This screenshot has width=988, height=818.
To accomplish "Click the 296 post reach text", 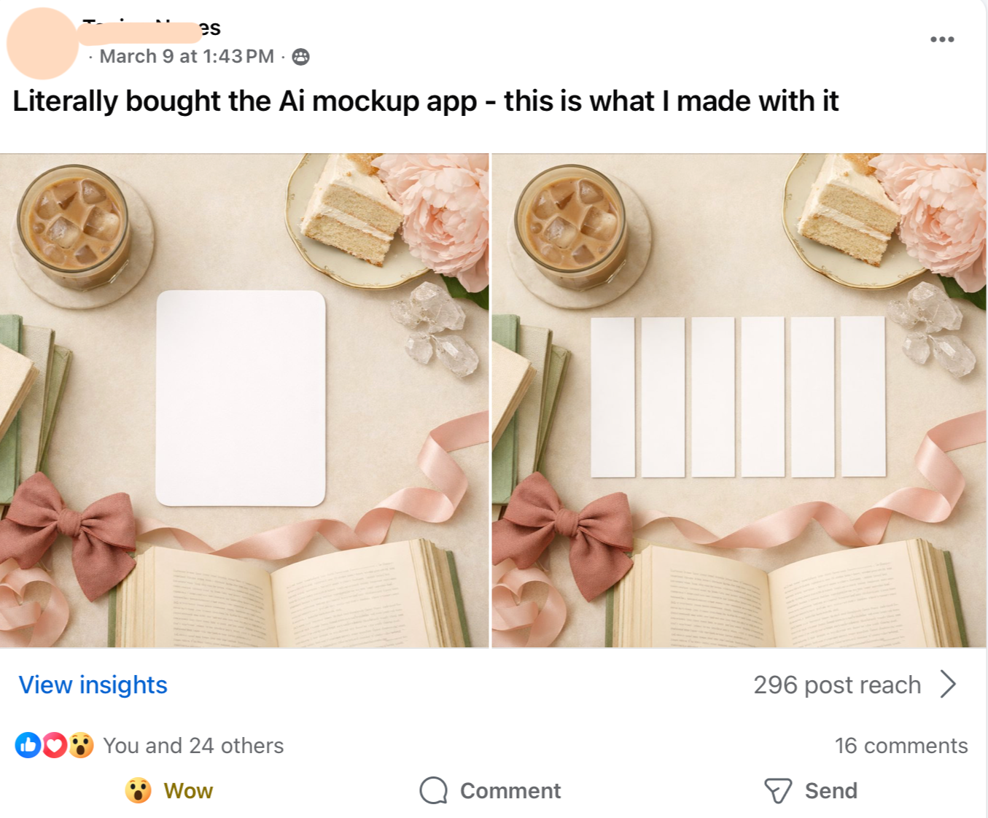I will pos(837,685).
